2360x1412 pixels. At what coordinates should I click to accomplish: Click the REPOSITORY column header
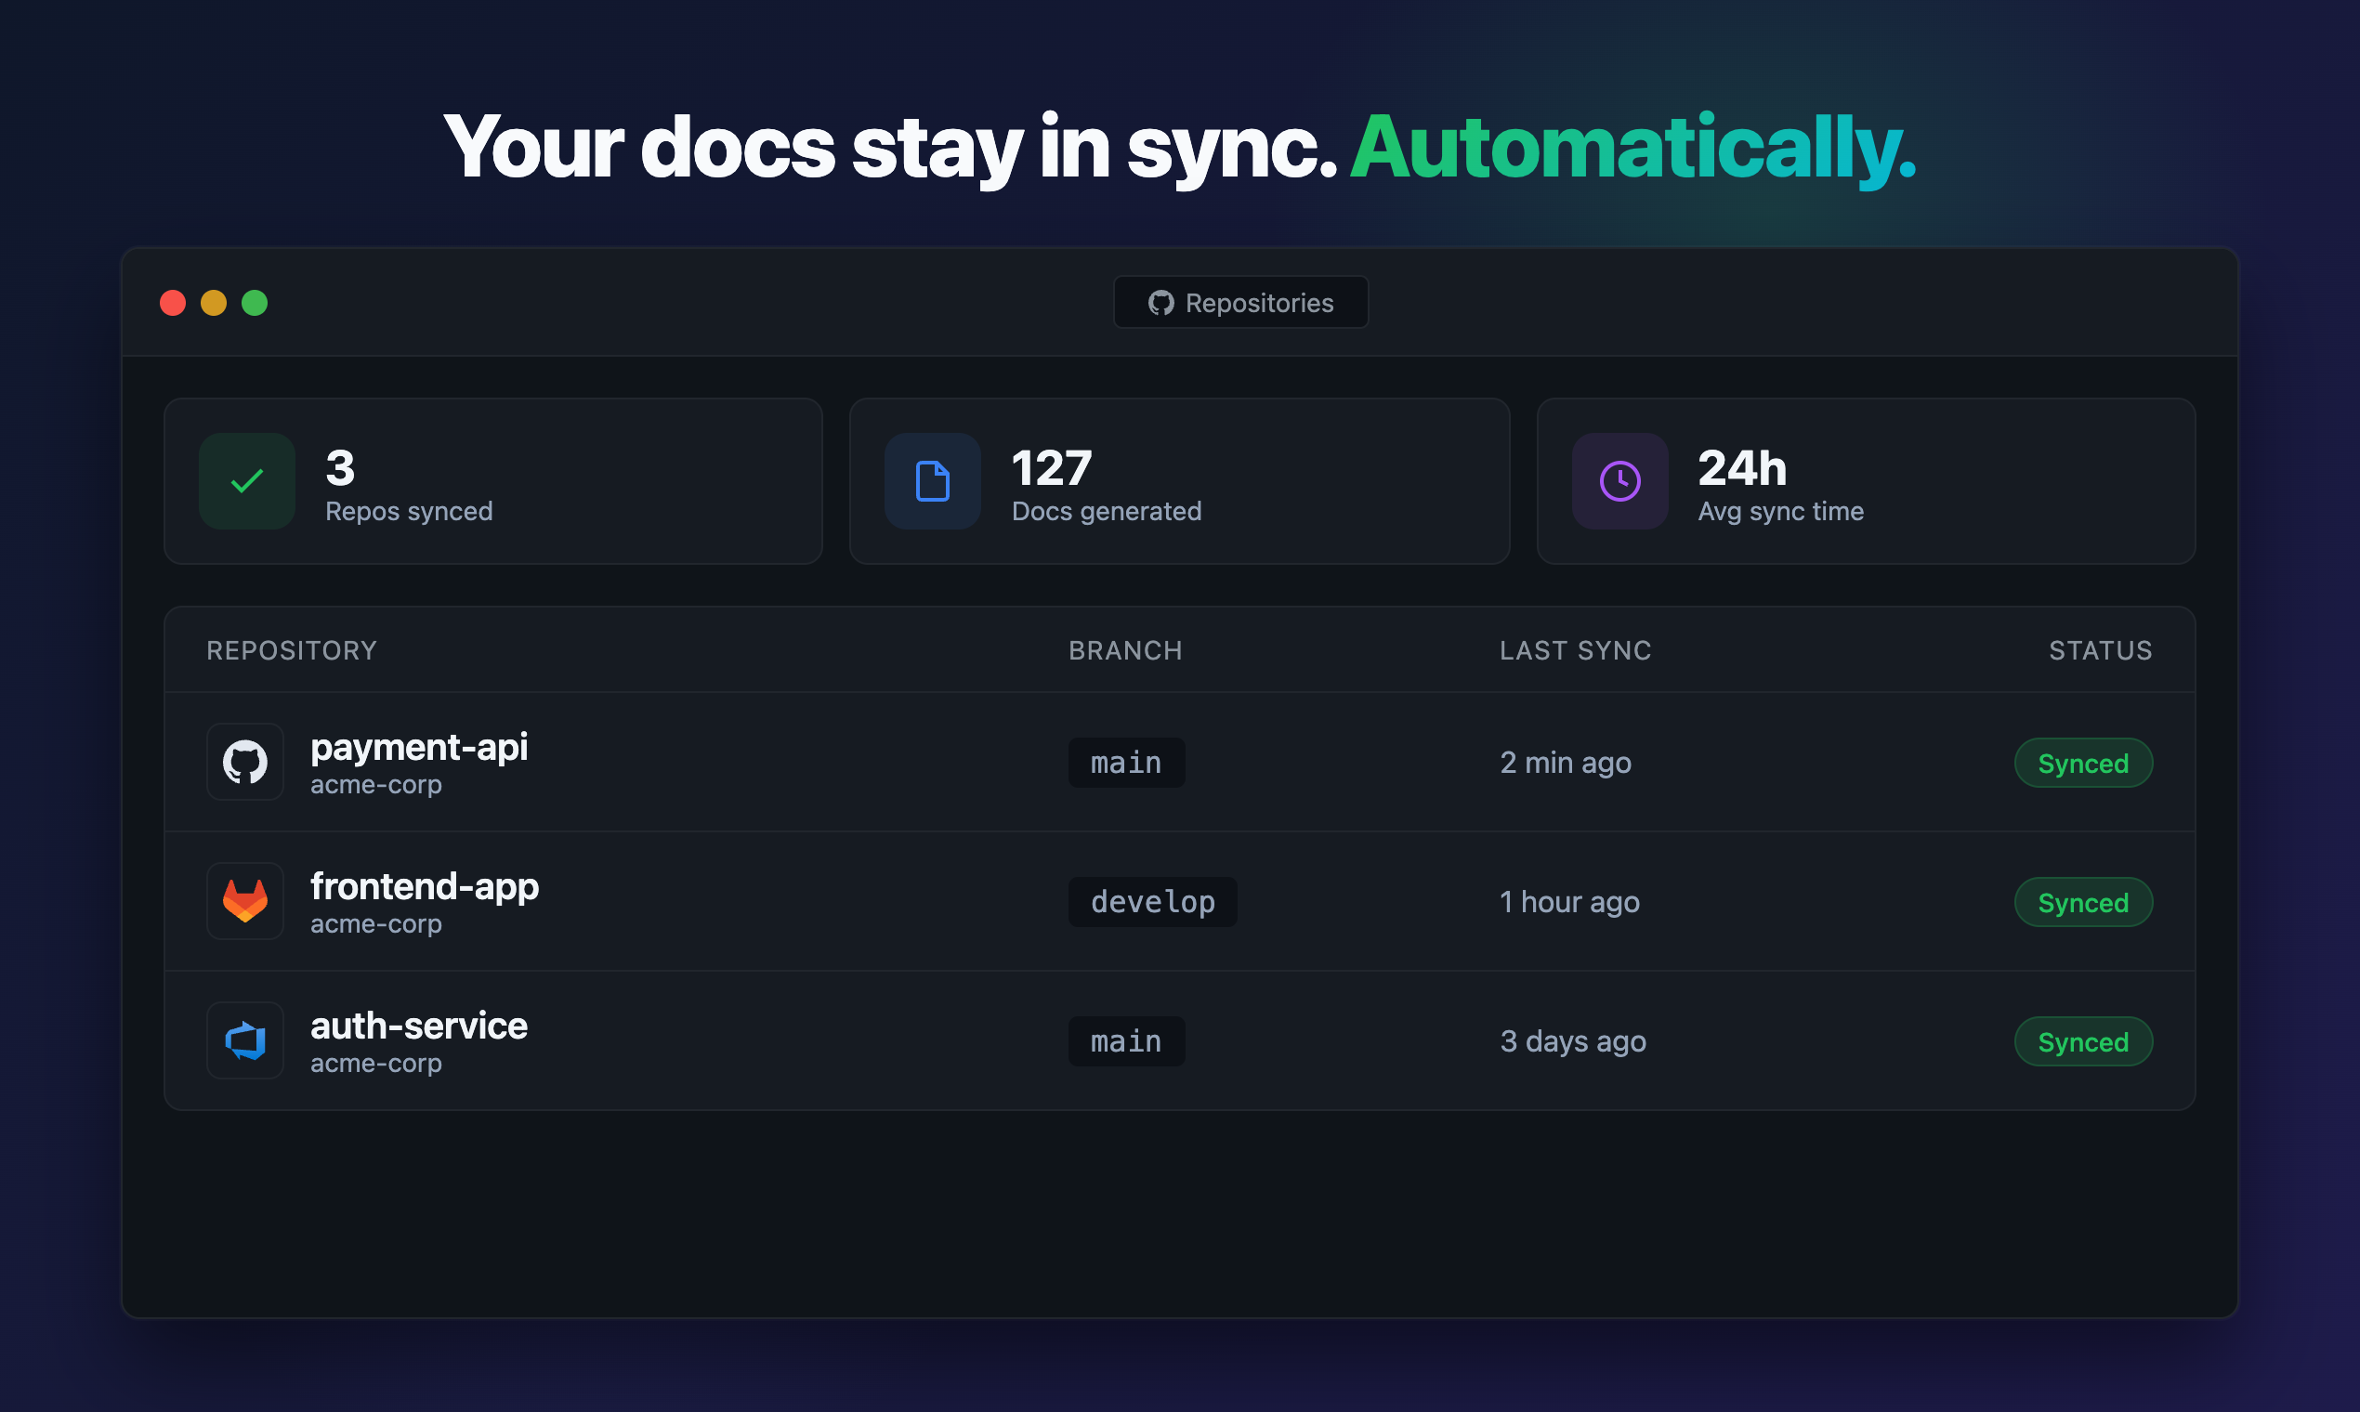293,650
